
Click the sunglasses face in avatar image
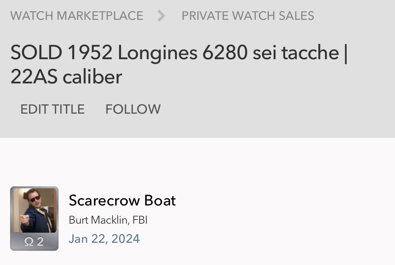point(35,199)
